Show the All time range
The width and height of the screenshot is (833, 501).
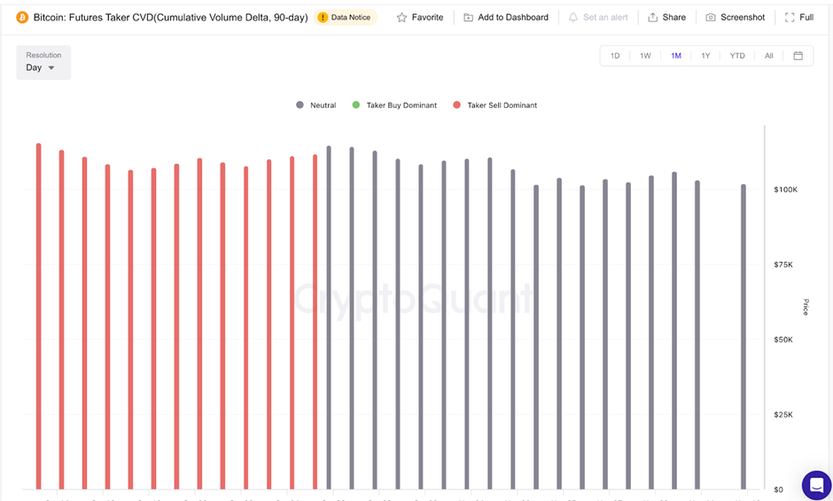[768, 56]
